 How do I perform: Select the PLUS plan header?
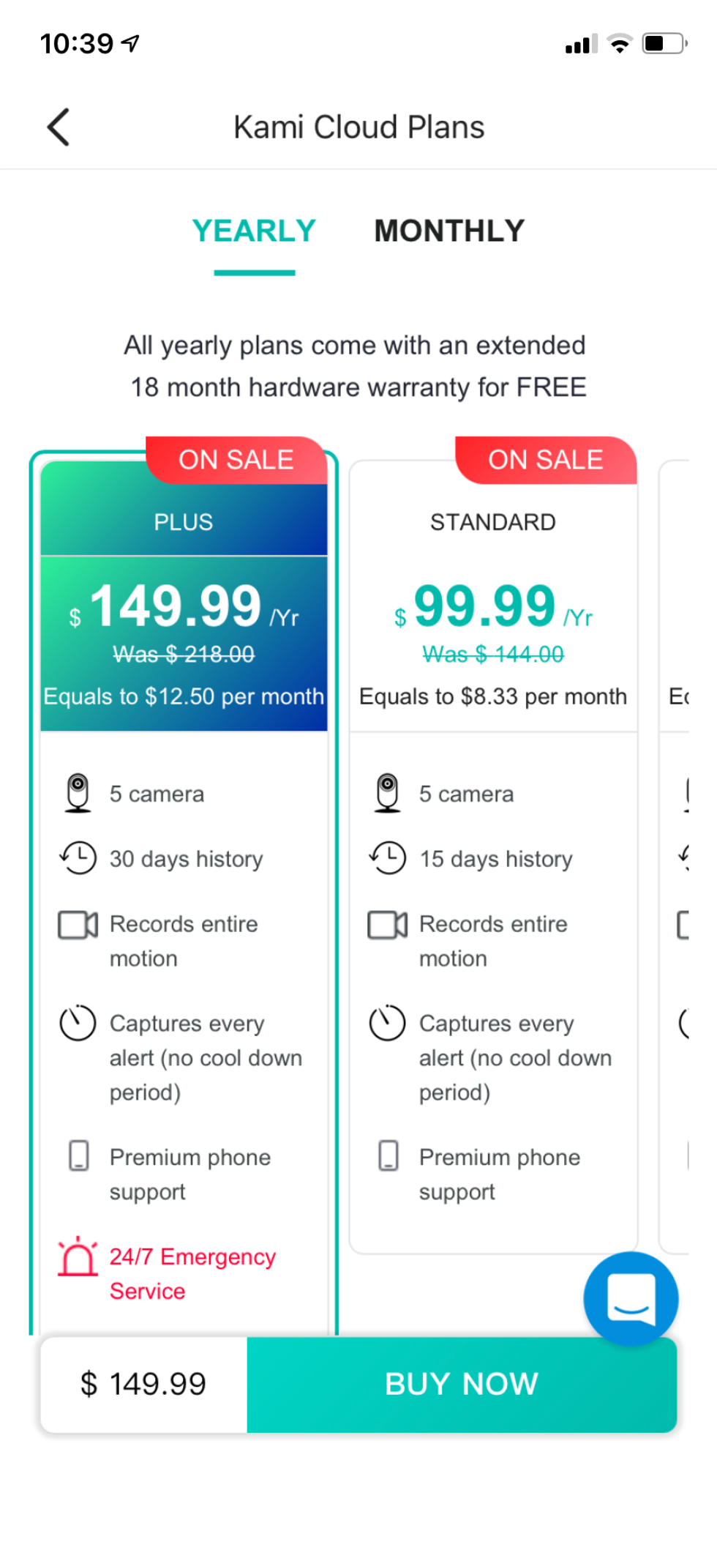[184, 522]
